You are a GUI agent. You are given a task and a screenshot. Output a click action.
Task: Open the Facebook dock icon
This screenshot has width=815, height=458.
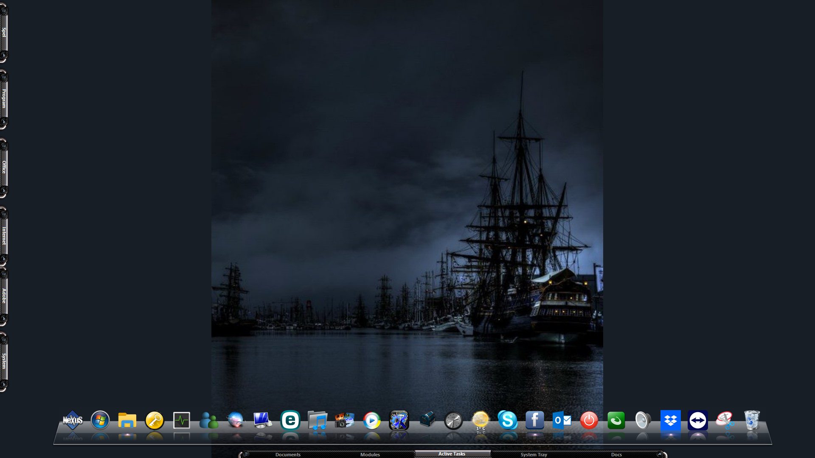tap(535, 420)
